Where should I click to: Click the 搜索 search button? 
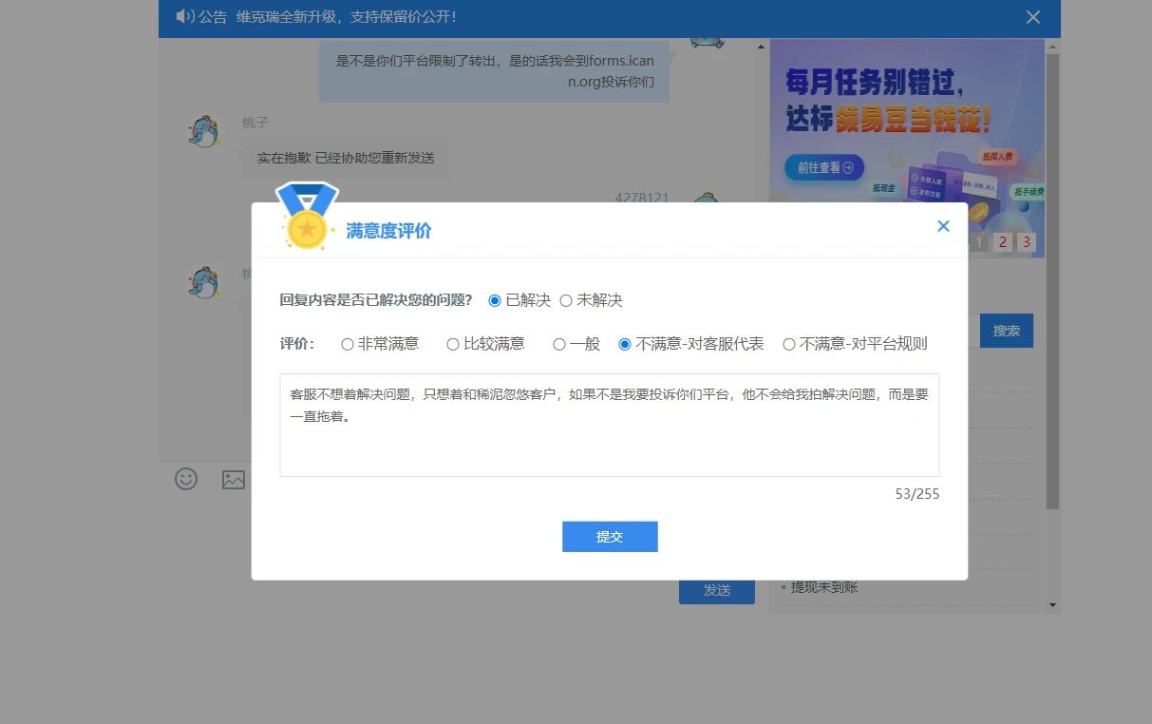[x=1006, y=331]
